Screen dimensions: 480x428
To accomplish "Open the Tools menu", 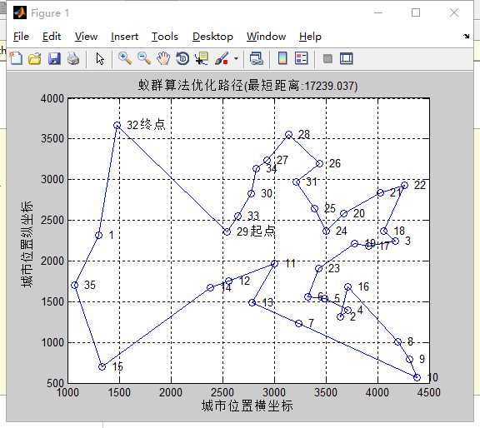I will tap(165, 37).
